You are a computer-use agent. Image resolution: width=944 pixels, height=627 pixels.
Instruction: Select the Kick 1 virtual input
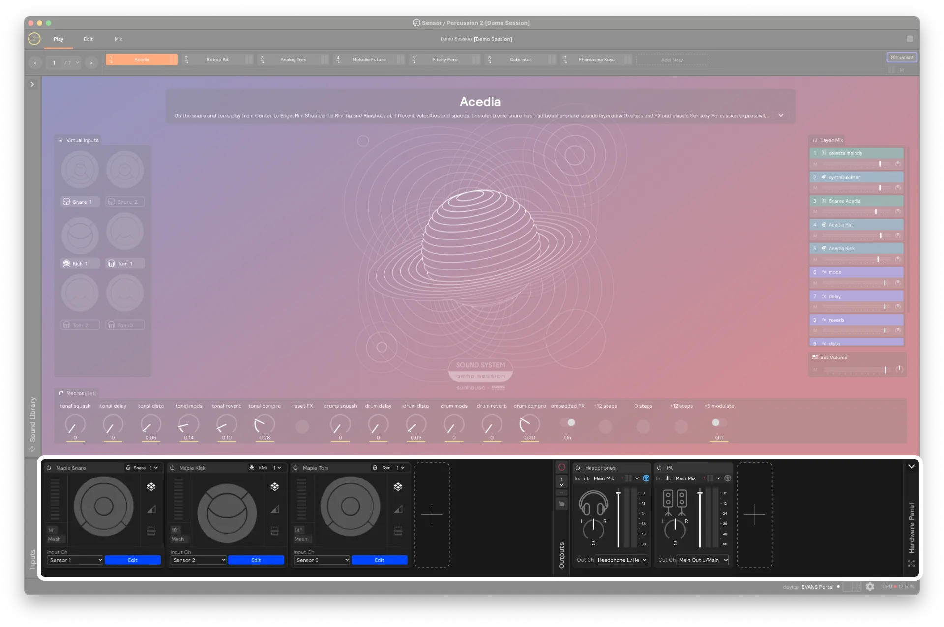(x=80, y=263)
